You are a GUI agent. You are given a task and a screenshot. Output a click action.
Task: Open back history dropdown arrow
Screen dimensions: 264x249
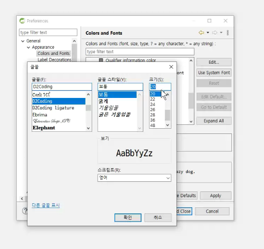coord(208,32)
